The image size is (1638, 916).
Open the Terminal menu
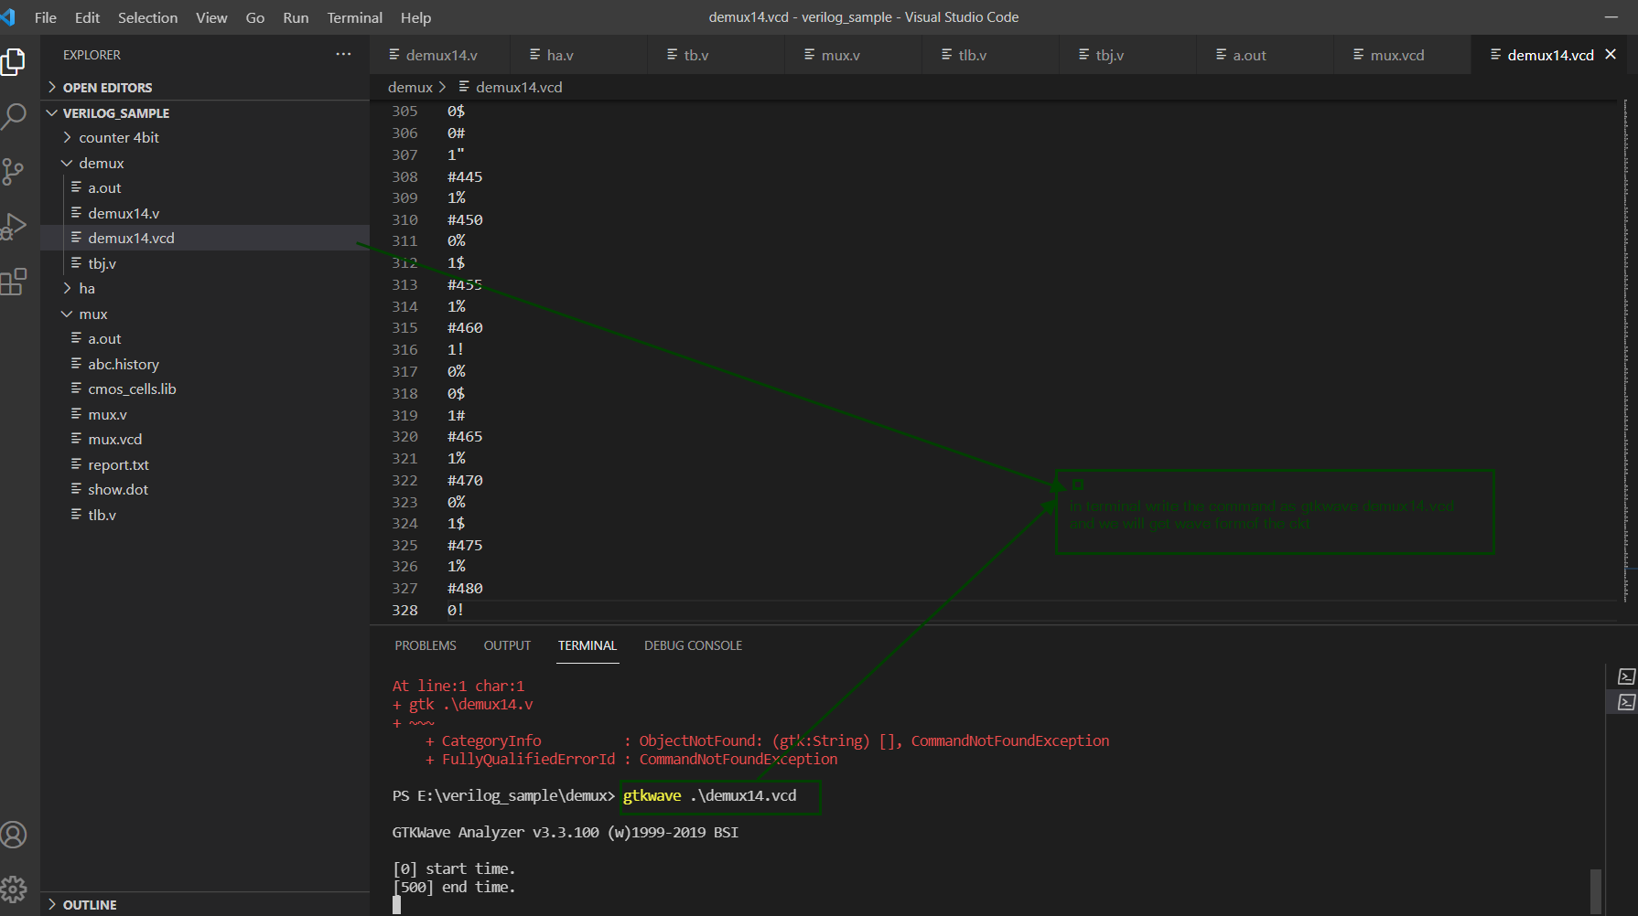click(355, 17)
